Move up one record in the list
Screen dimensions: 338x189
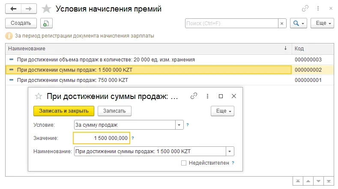(x=308, y=181)
